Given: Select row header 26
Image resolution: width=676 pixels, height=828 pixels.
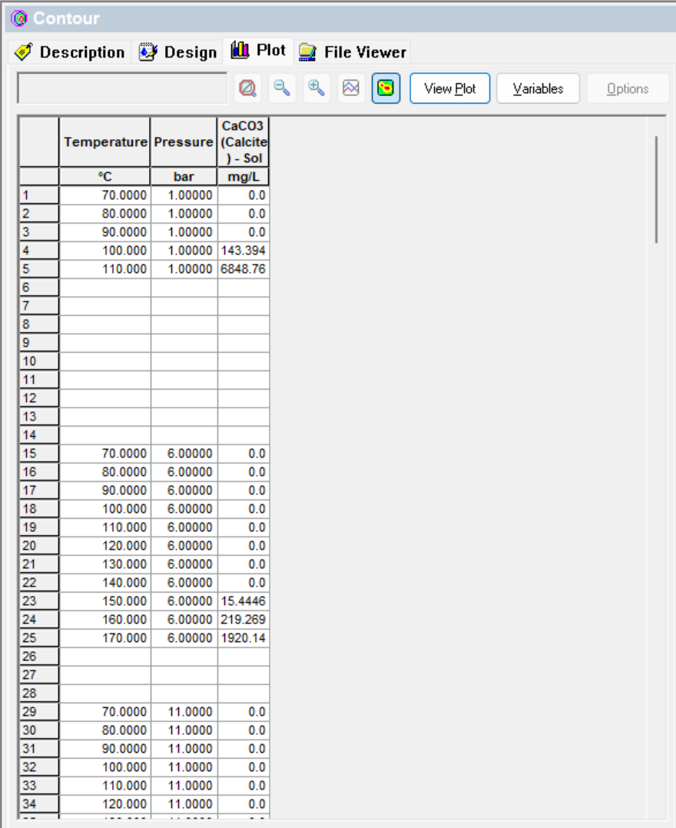Looking at the screenshot, I should [x=39, y=657].
